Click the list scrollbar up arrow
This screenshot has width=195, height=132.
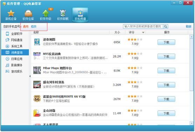[191, 37]
